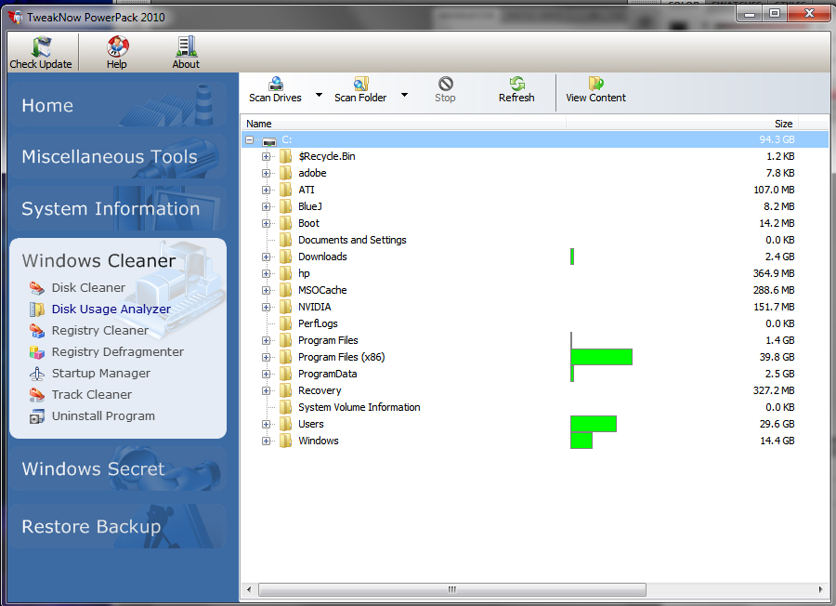Expand the Program Files (x86) folder

tap(267, 357)
